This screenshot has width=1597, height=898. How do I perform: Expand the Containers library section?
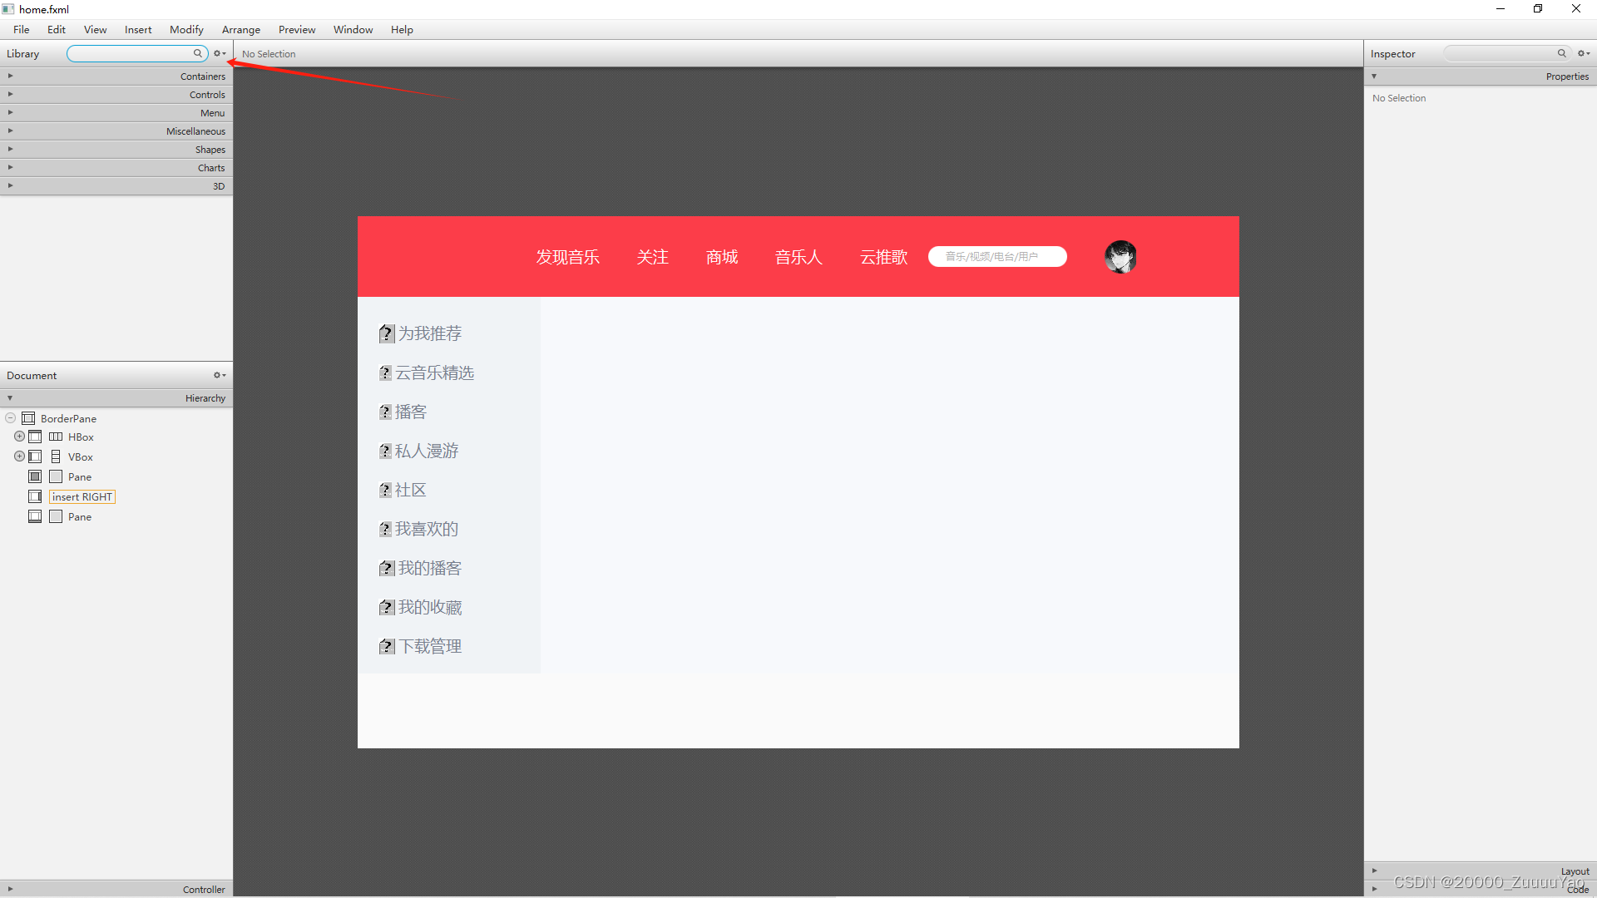tap(10, 76)
